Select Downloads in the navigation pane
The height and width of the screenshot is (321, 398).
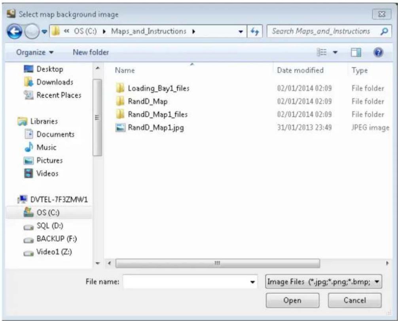49,82
